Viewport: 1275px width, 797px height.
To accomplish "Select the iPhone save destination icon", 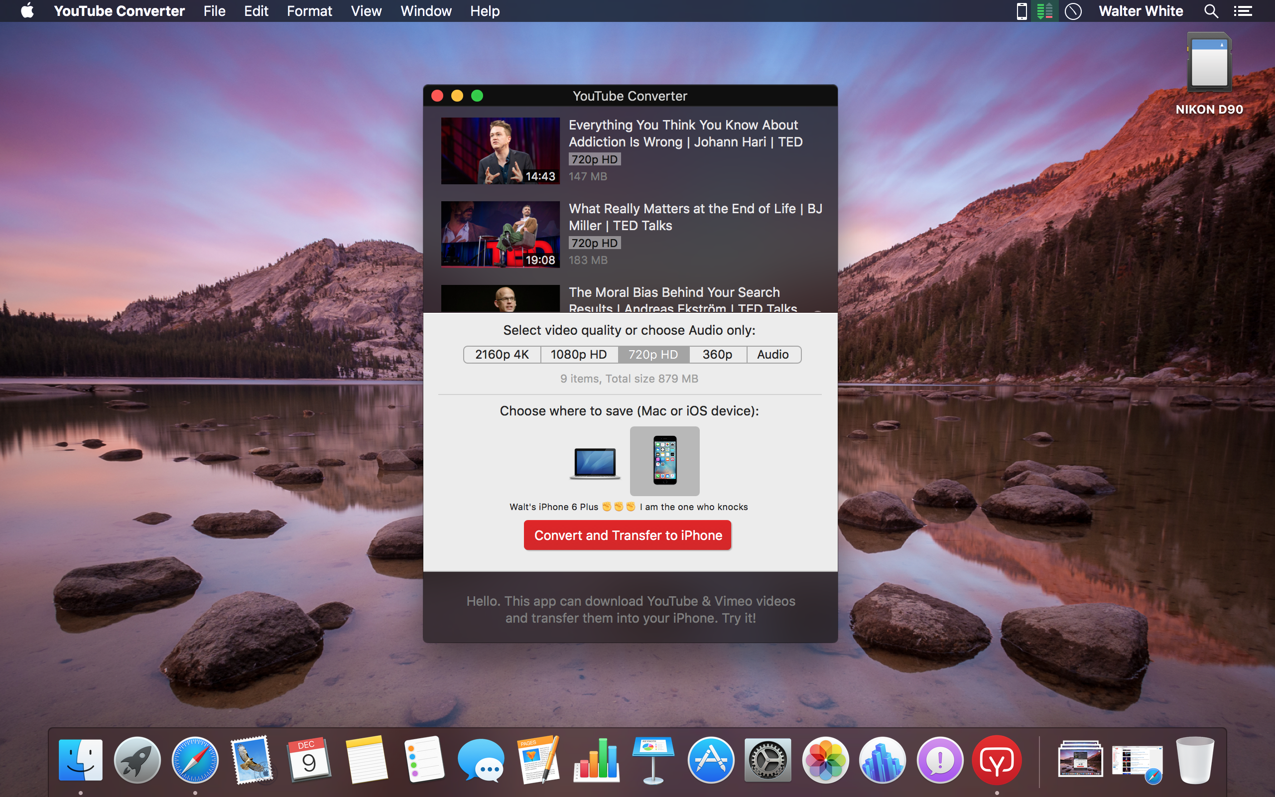I will point(664,460).
